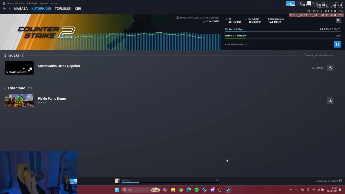Click the 8,4 GB/45,7 GB size text
The width and height of the screenshot is (345, 194).
coord(328,29)
